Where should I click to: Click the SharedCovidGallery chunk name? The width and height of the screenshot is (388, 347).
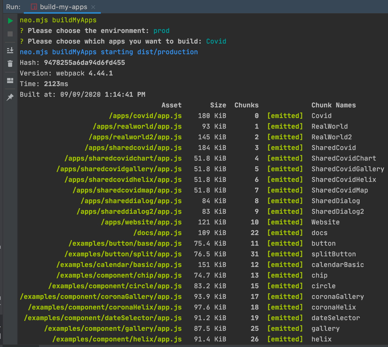point(348,169)
